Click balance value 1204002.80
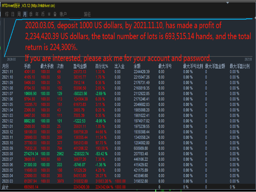This screenshot has width=256, height=192. [x=142, y=143]
